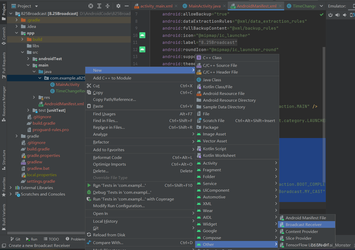Expand External Libraries node
This screenshot has height=250, width=355.
11,188
